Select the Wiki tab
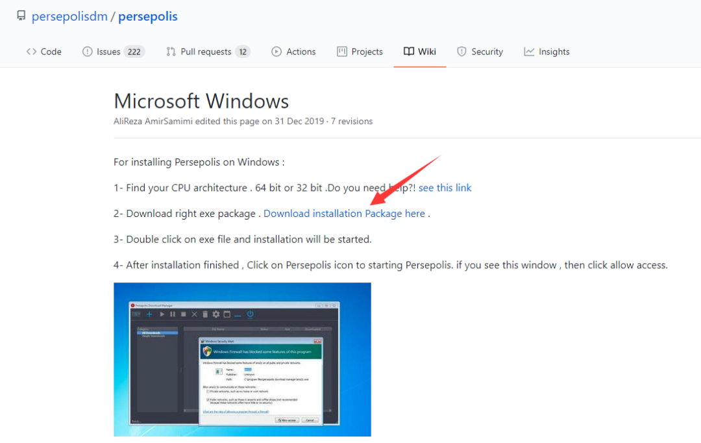Image resolution: width=701 pixels, height=443 pixels. pos(419,51)
